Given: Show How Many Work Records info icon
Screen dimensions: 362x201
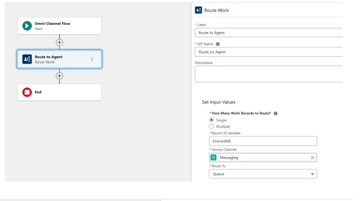Looking at the screenshot, I should click(275, 113).
